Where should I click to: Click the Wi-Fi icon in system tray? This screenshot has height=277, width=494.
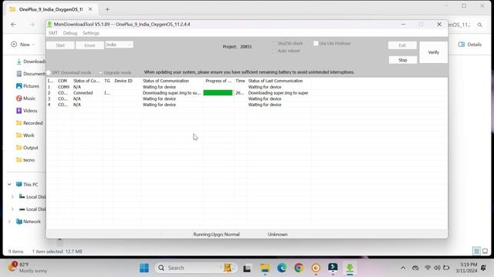[428, 268]
